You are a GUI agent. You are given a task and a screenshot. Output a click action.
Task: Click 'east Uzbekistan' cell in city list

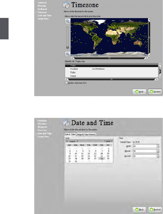99,69
